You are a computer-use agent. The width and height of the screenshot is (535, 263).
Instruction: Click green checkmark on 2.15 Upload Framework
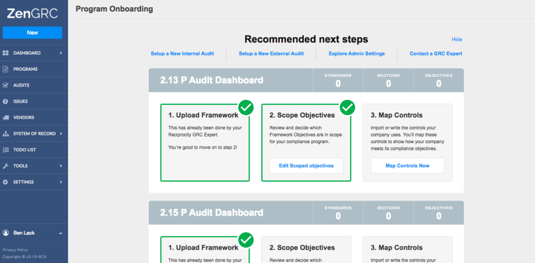click(246, 240)
